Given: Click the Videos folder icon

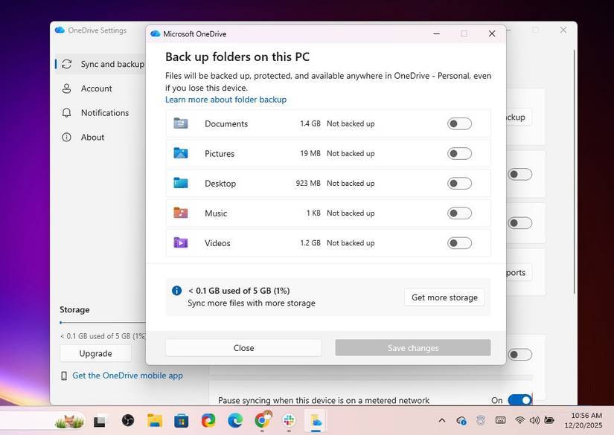Looking at the screenshot, I should [x=182, y=242].
